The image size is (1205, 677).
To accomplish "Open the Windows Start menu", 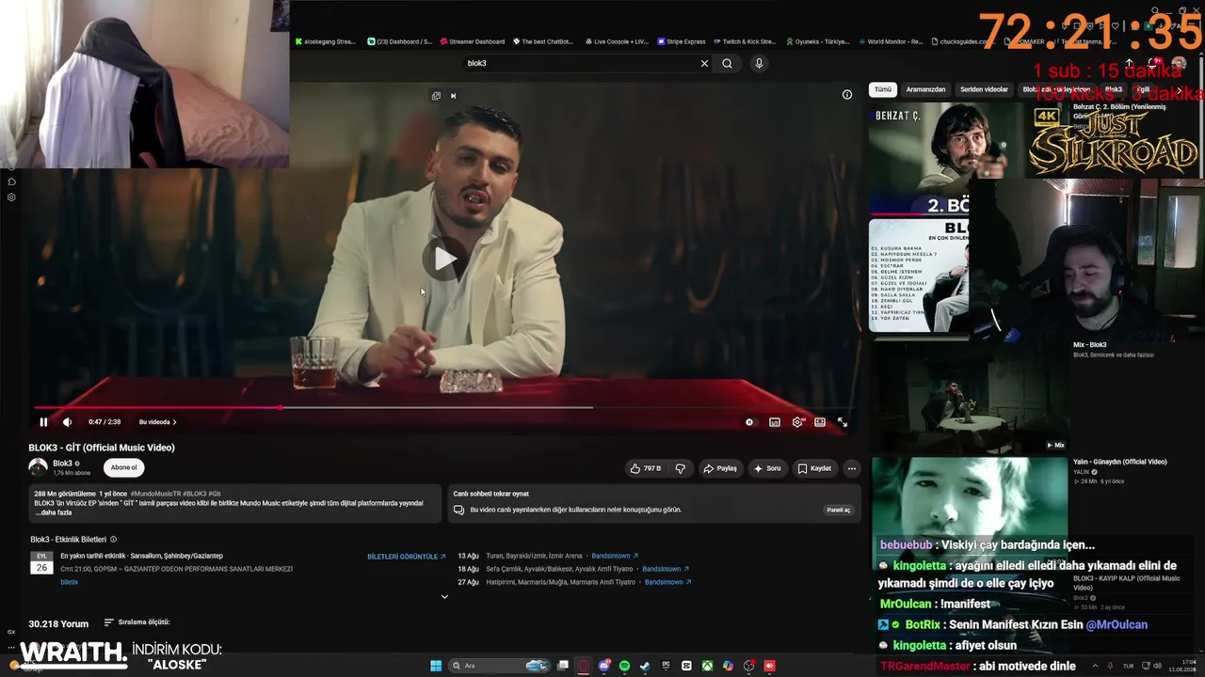I will coord(436,666).
